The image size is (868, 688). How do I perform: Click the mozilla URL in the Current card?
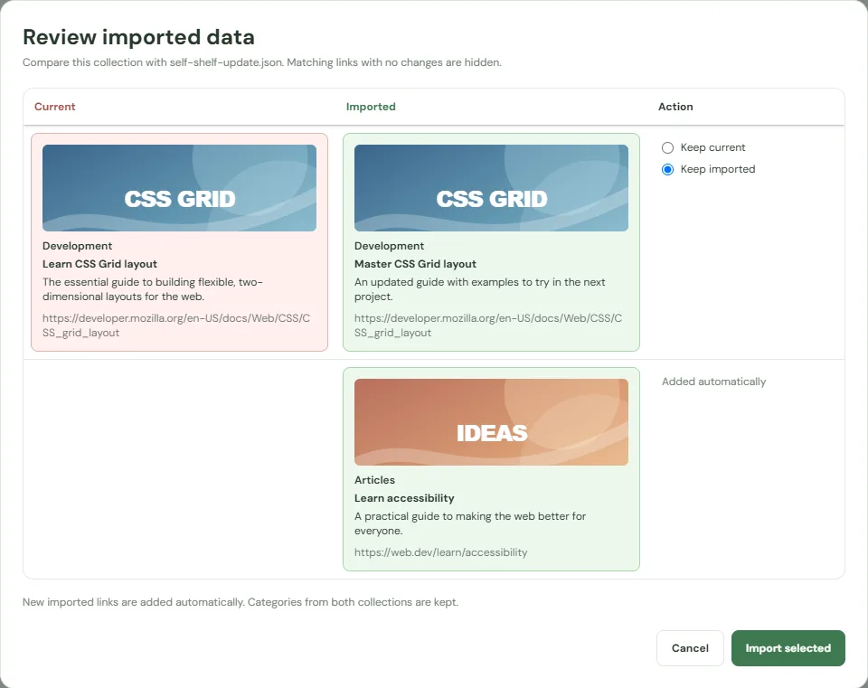click(x=176, y=325)
